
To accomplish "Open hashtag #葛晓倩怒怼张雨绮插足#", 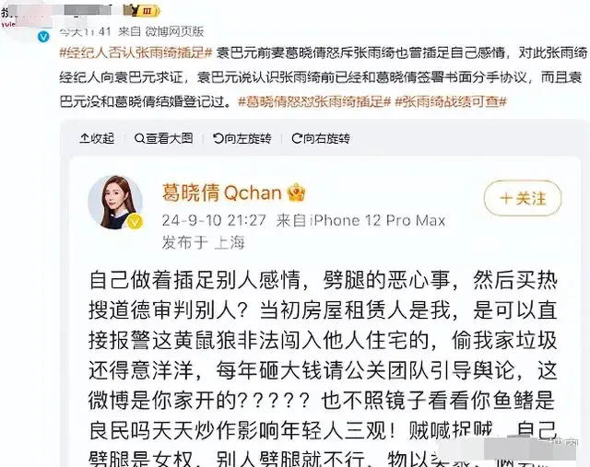I will (314, 101).
